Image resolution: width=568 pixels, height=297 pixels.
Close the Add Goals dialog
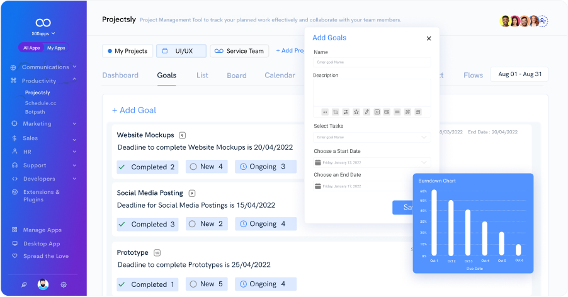click(429, 38)
